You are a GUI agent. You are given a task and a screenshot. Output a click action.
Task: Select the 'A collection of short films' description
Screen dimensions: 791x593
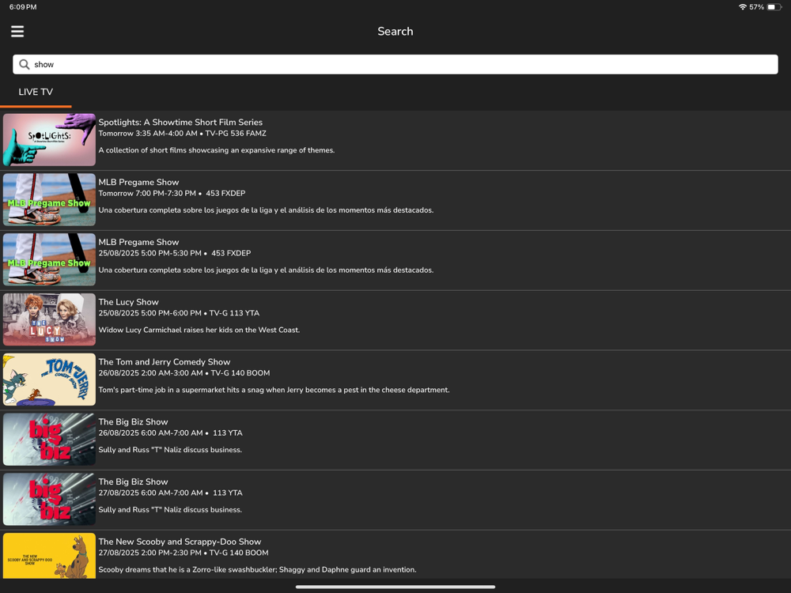pyautogui.click(x=217, y=150)
